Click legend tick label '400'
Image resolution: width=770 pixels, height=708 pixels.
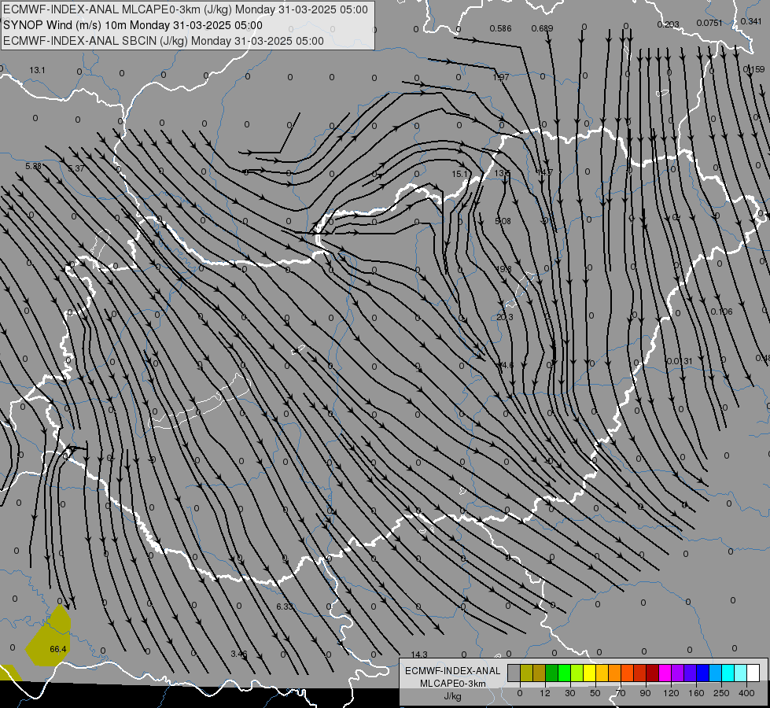click(x=746, y=693)
